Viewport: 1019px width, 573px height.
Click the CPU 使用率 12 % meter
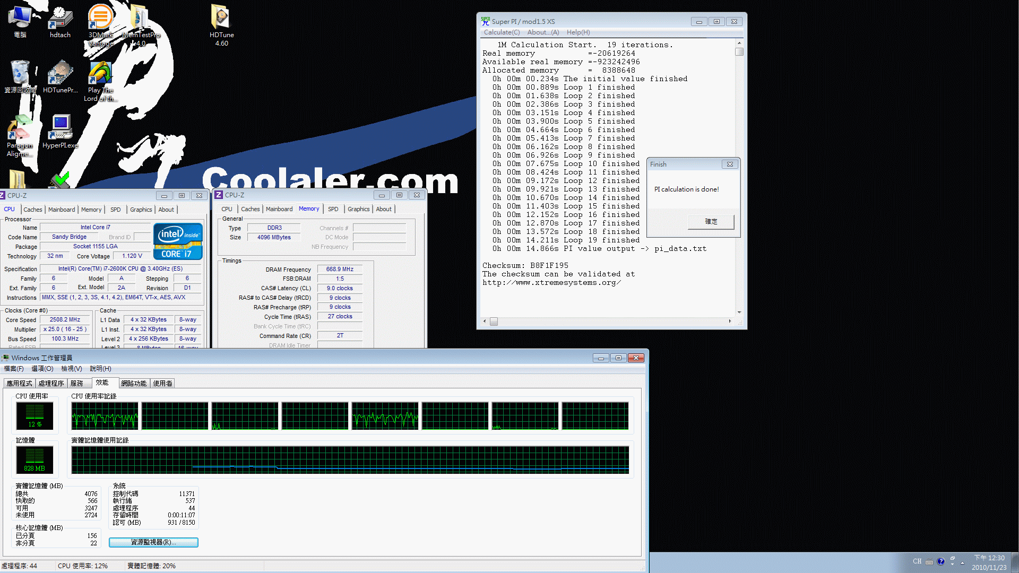click(34, 415)
